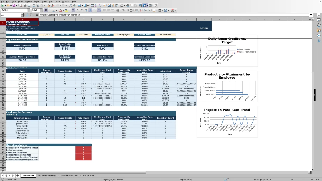Open Sidebar Functions fx icon
Screen dimensions: 322x181
coord(319,41)
